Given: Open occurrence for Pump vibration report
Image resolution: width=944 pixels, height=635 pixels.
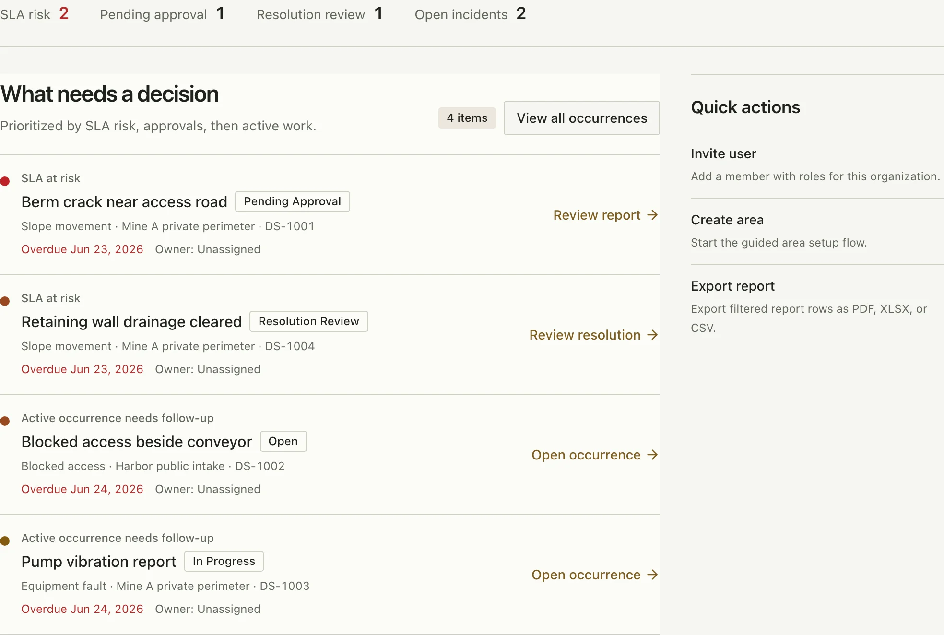Looking at the screenshot, I should click(594, 575).
